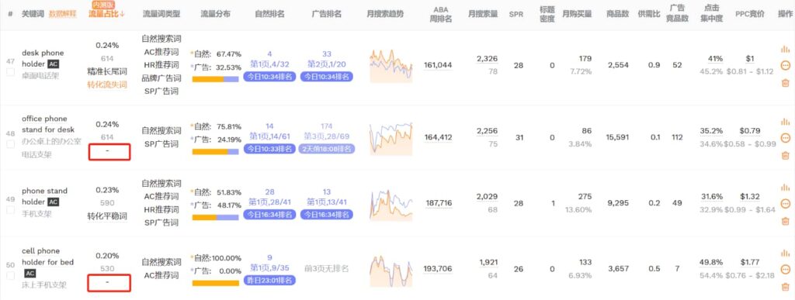Screen dimensions: 795x300
Task: Click 今日10:34排名 ad rank button, row 47
Action: pos(327,77)
